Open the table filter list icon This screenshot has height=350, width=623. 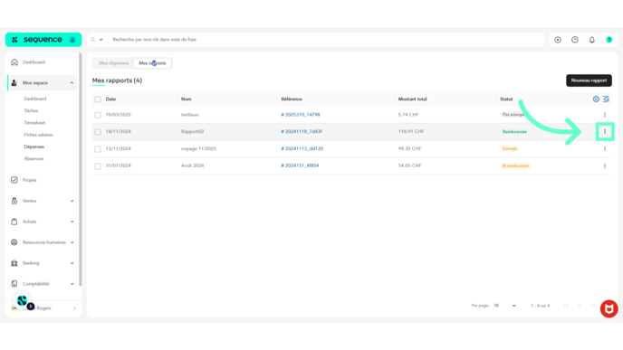pyautogui.click(x=606, y=99)
